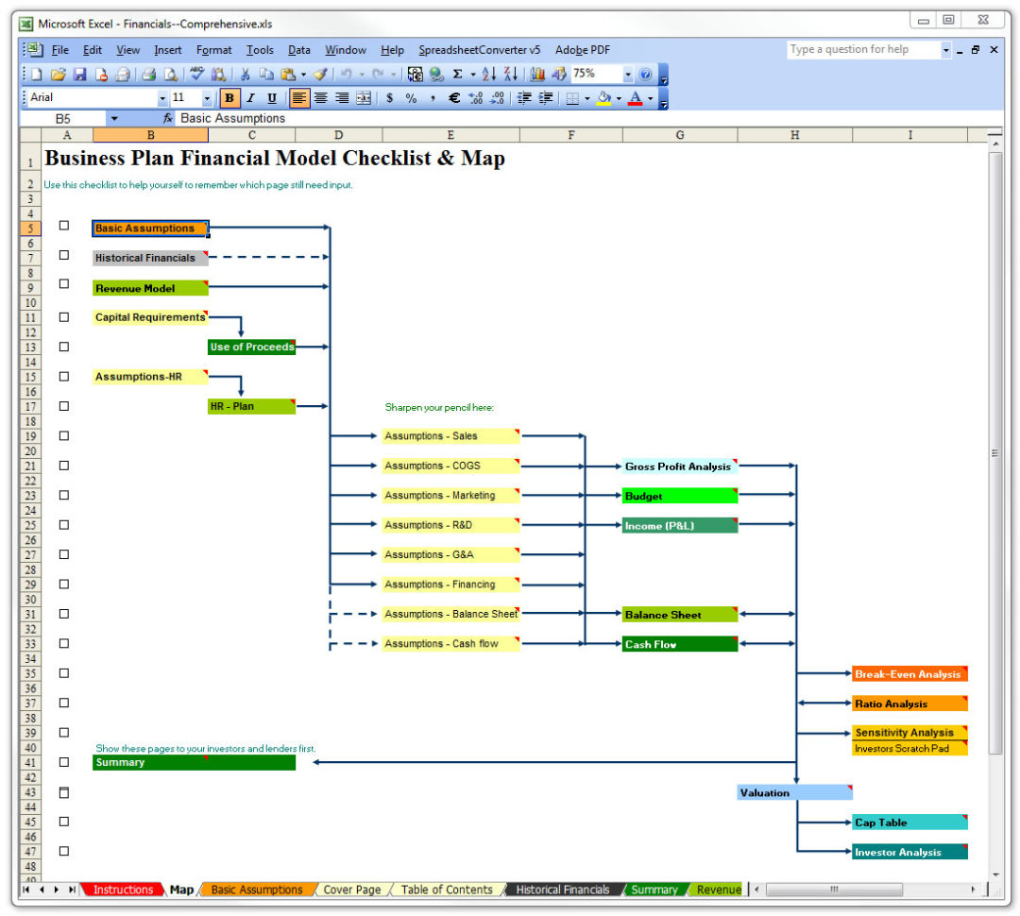Open the SpreadsheetConverter v5 menu
1020x916 pixels.
(477, 50)
